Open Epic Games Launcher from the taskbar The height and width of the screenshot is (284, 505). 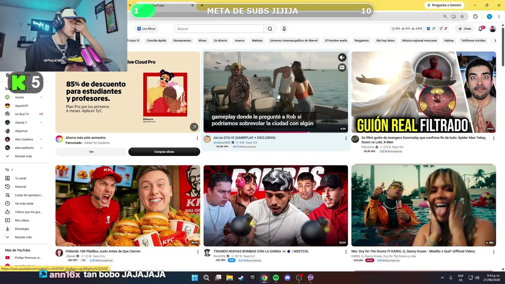point(252,278)
